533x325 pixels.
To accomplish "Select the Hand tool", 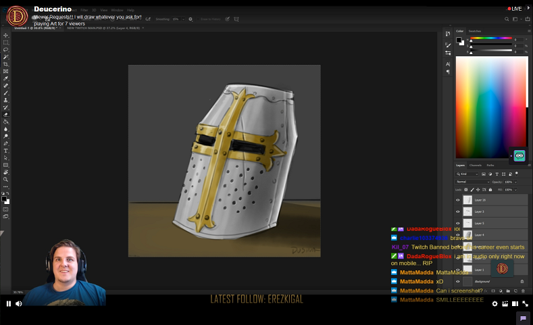I will (x=6, y=172).
